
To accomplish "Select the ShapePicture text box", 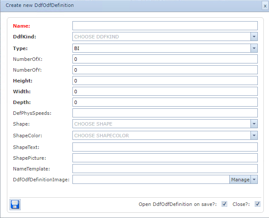I will [x=165, y=158].
